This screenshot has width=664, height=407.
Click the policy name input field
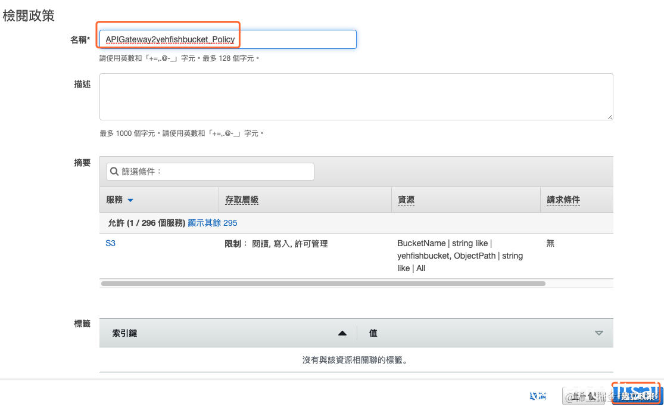point(228,39)
